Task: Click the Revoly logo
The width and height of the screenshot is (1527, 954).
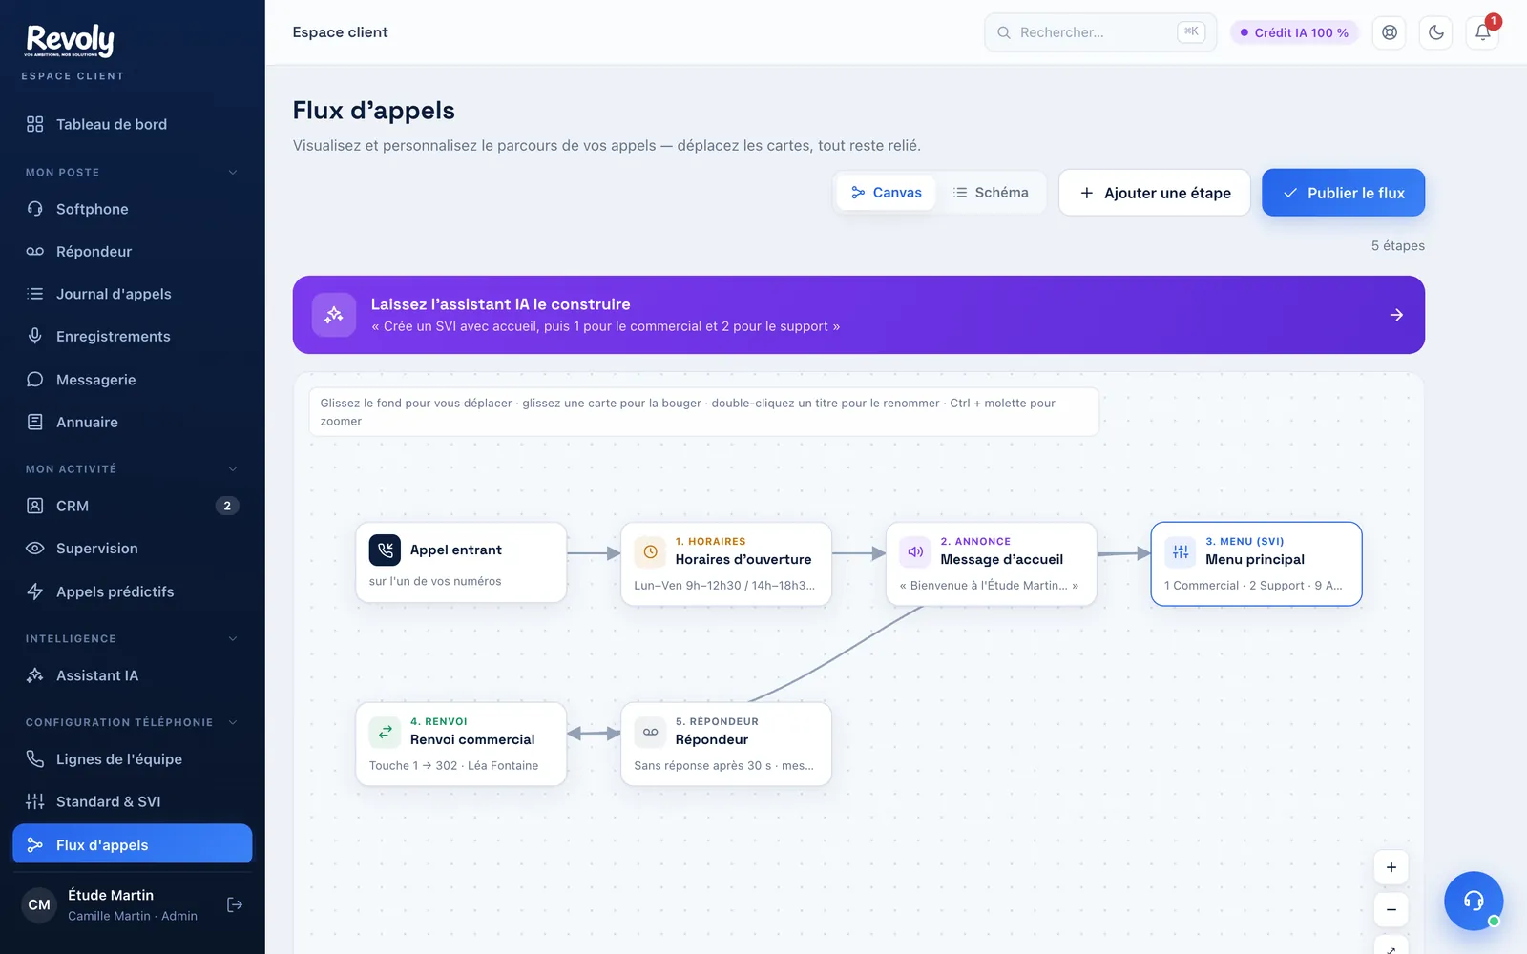Action: [71, 41]
